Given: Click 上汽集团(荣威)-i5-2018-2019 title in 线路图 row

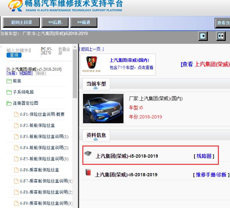Looking at the screenshot, I should pos(127,156).
